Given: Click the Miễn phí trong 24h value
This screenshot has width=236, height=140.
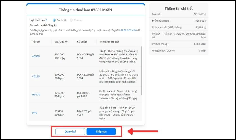Looking at the screenshot, I should click(185, 36).
